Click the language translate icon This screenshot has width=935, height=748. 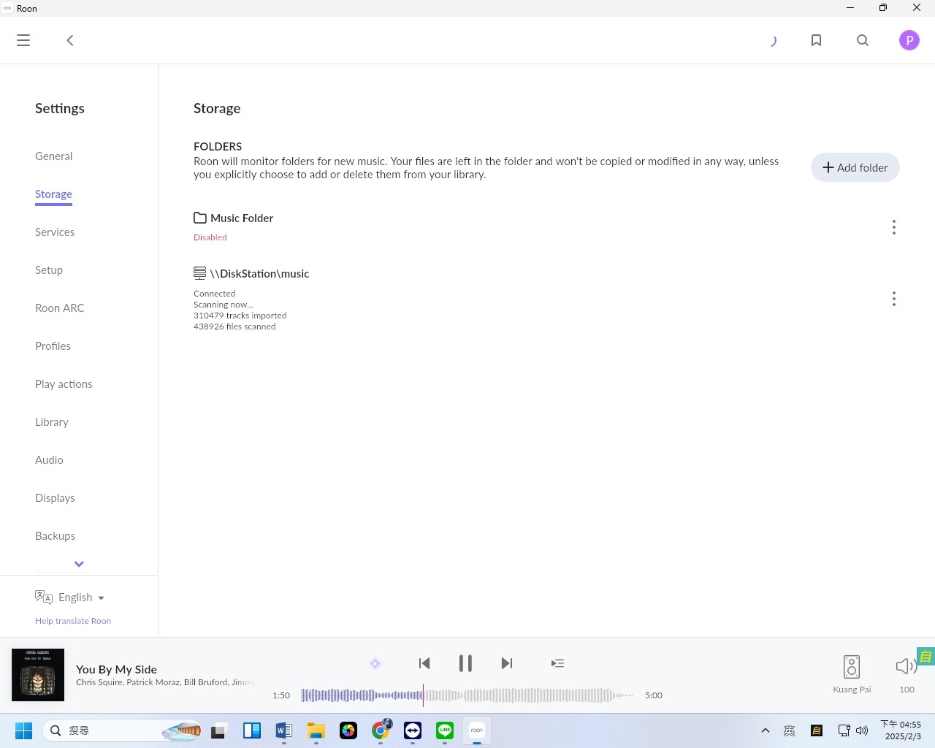tap(44, 597)
